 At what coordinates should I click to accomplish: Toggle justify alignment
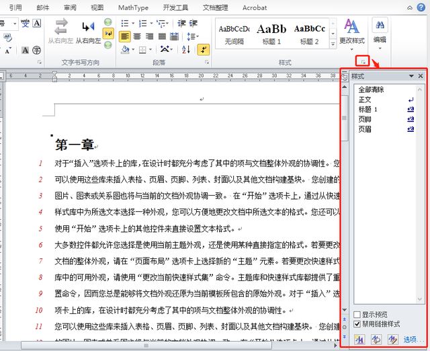(x=162, y=36)
